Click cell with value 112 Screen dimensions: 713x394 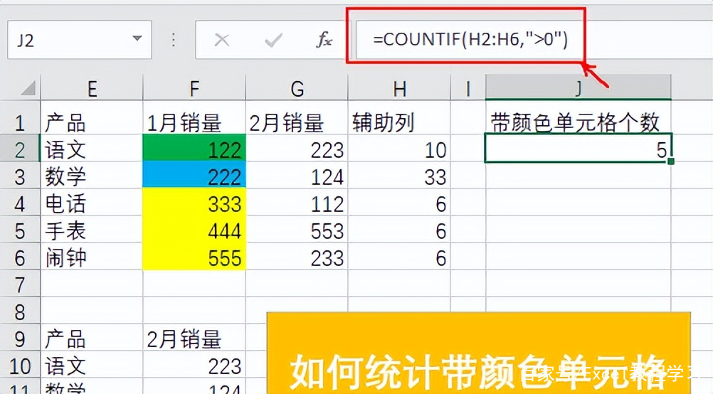(297, 202)
